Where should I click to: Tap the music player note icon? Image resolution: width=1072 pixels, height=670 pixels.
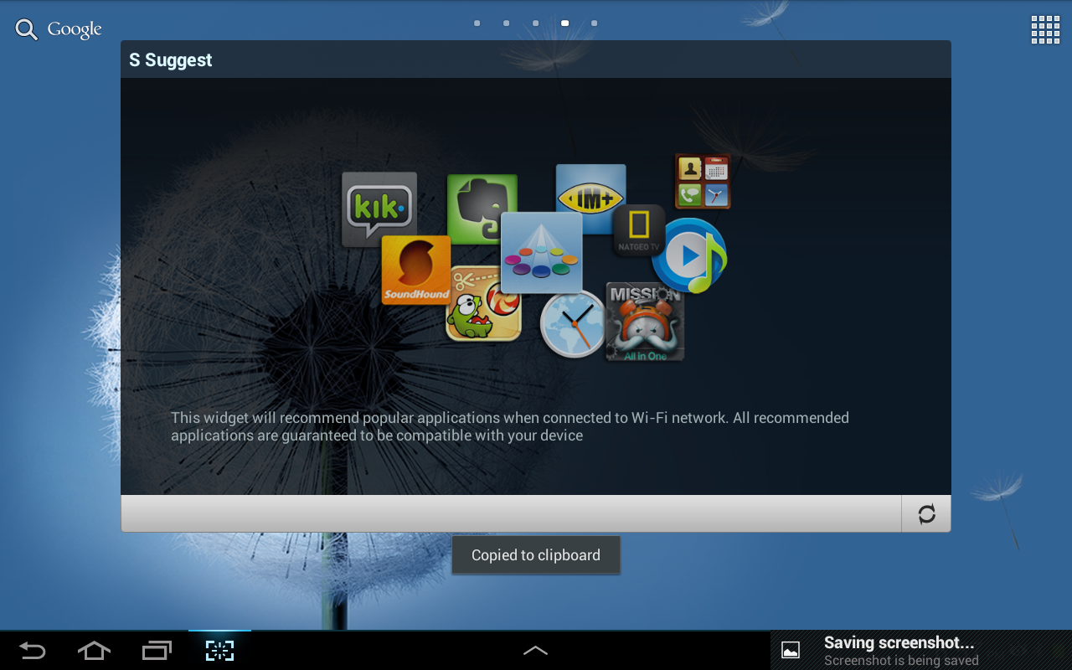[x=689, y=255]
